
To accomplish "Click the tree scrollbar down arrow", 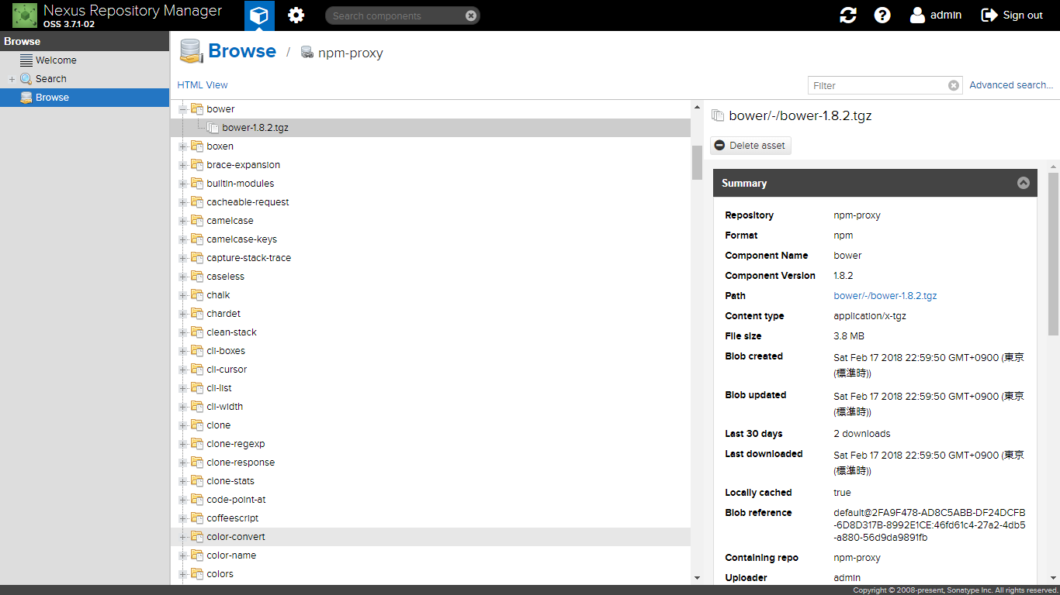I will point(697,578).
